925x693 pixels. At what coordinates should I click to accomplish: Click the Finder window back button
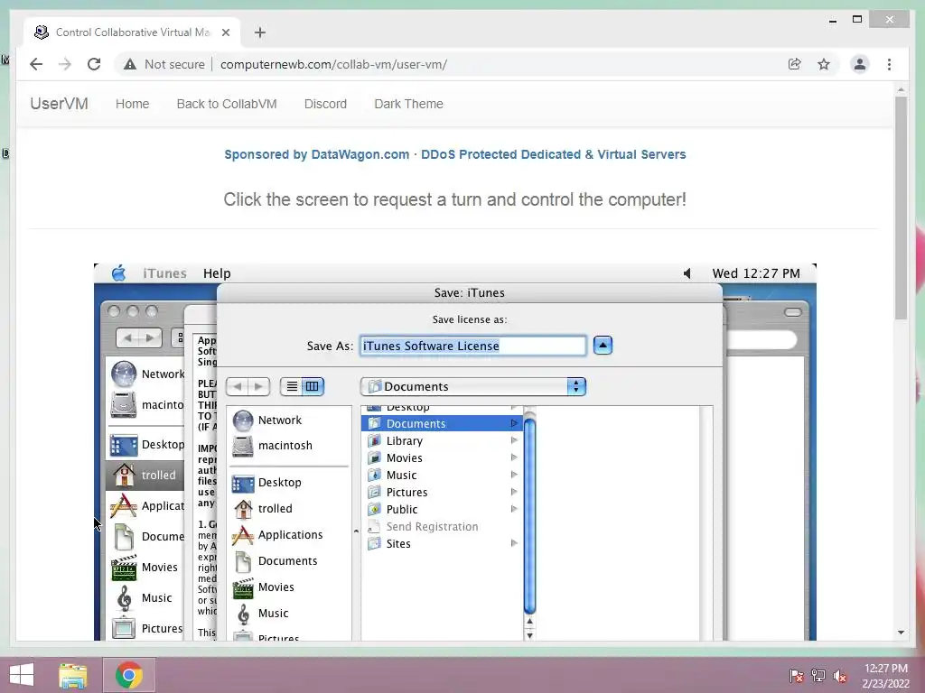(127, 337)
